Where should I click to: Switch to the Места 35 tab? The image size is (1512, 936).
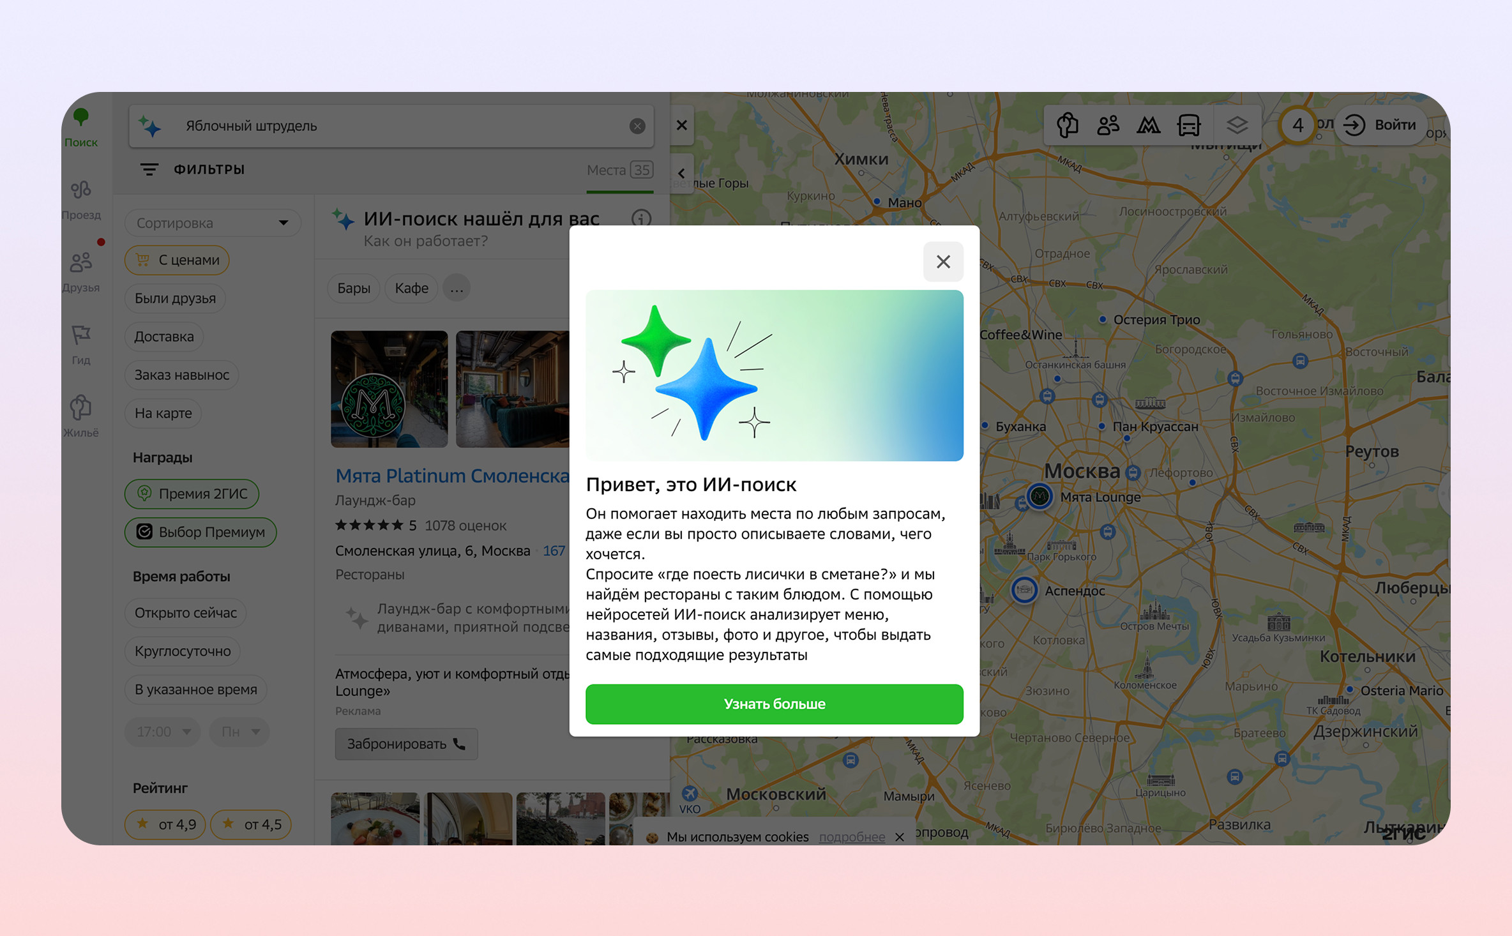pyautogui.click(x=619, y=170)
